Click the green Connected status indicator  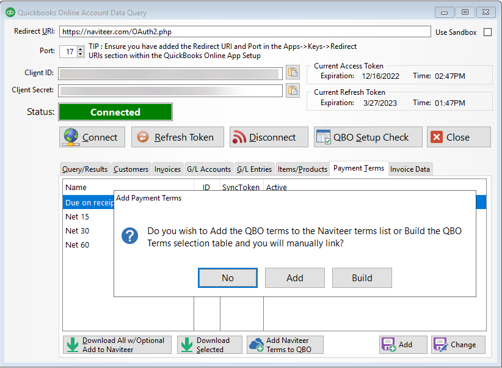click(x=115, y=112)
